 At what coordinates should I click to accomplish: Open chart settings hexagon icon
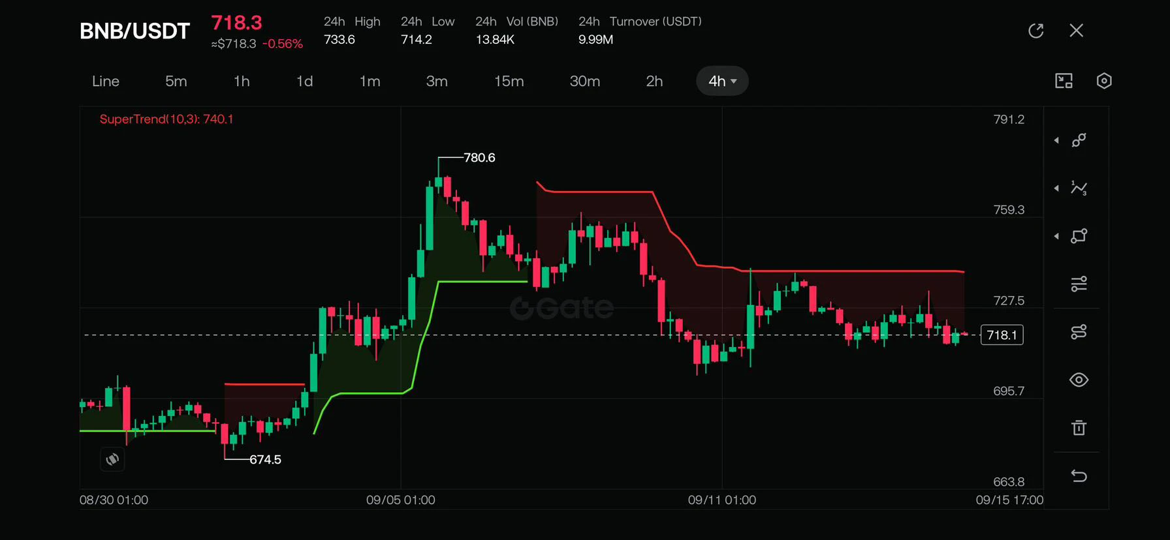pos(1104,81)
